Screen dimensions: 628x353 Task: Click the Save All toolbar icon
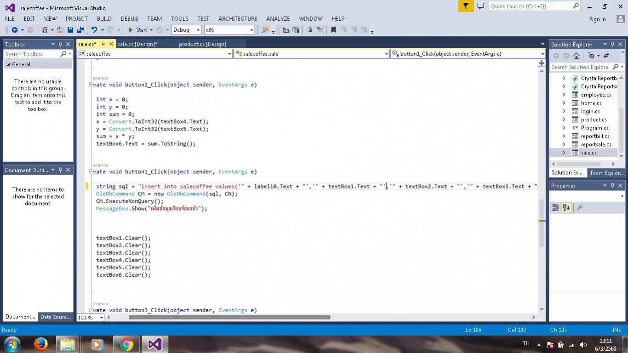(80, 30)
